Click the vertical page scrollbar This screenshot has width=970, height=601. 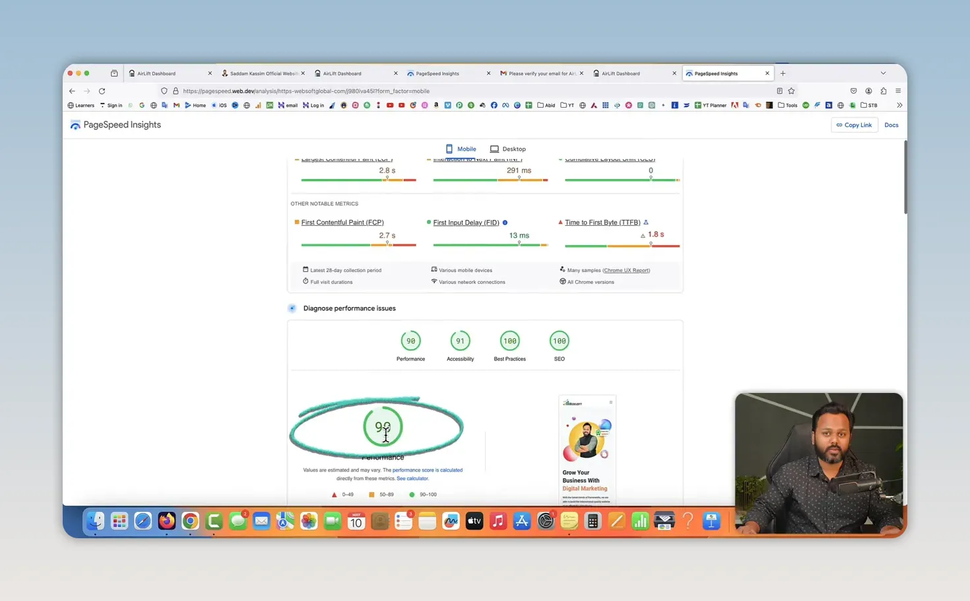click(x=905, y=177)
